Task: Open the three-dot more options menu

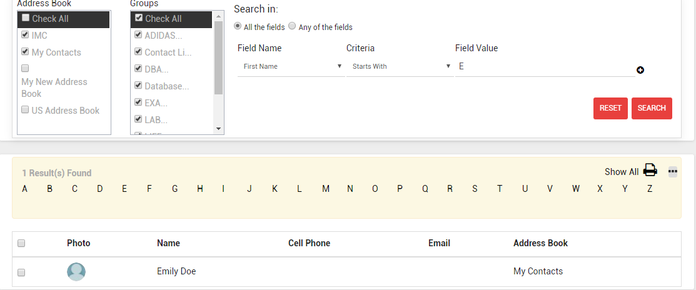Action: [673, 171]
